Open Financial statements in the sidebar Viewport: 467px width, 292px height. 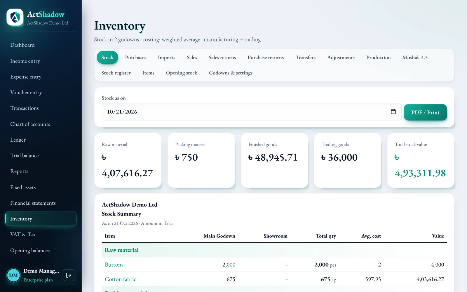pyautogui.click(x=41, y=203)
